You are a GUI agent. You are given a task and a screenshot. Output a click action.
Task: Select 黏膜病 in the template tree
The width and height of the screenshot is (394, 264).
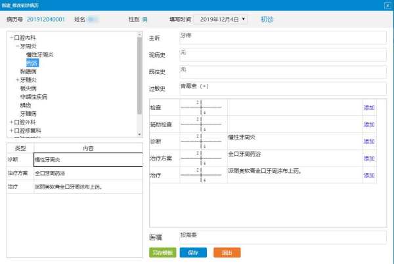(28, 71)
